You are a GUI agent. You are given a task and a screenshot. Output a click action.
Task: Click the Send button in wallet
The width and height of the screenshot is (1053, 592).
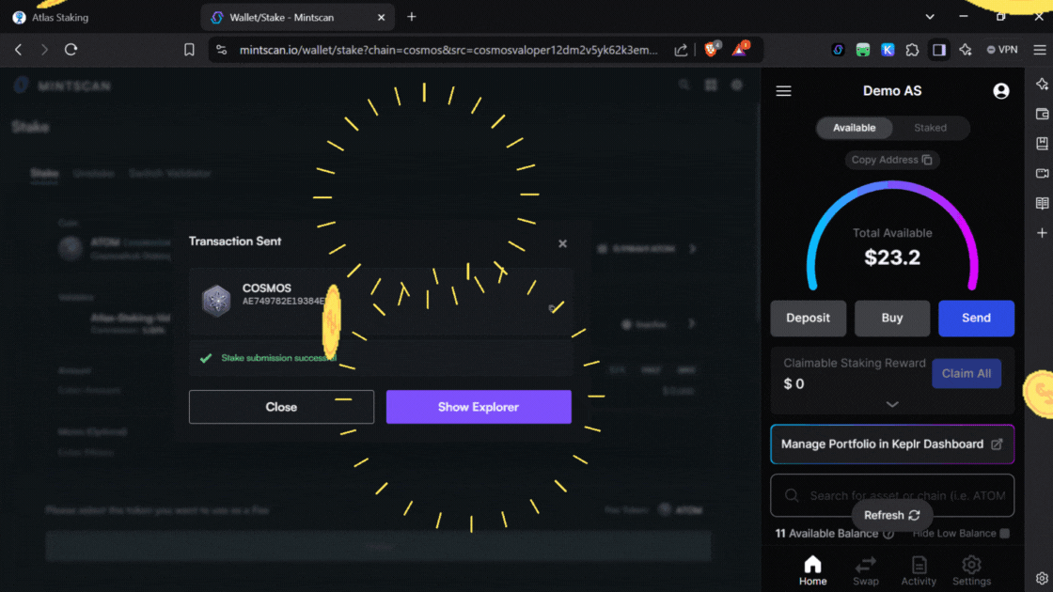click(976, 319)
